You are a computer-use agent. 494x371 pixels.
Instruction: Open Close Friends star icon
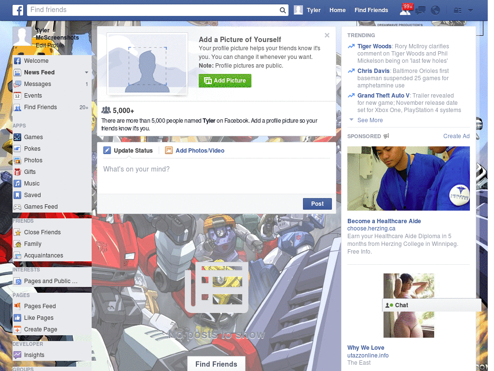(x=18, y=232)
